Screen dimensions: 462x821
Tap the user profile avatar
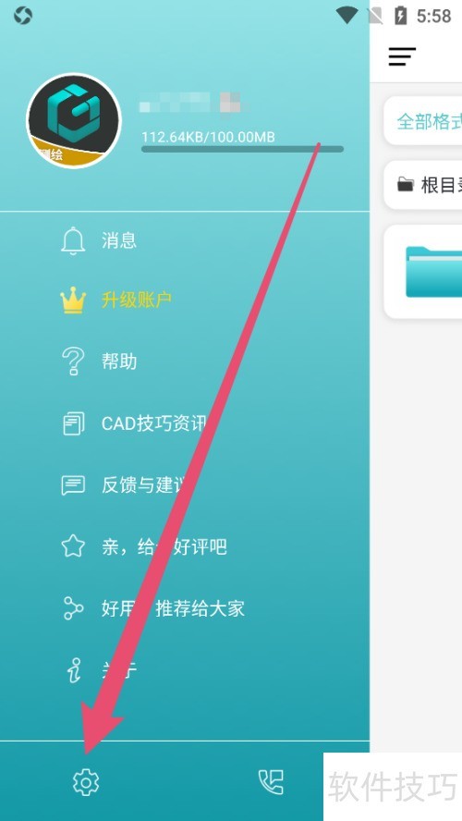coord(73,121)
